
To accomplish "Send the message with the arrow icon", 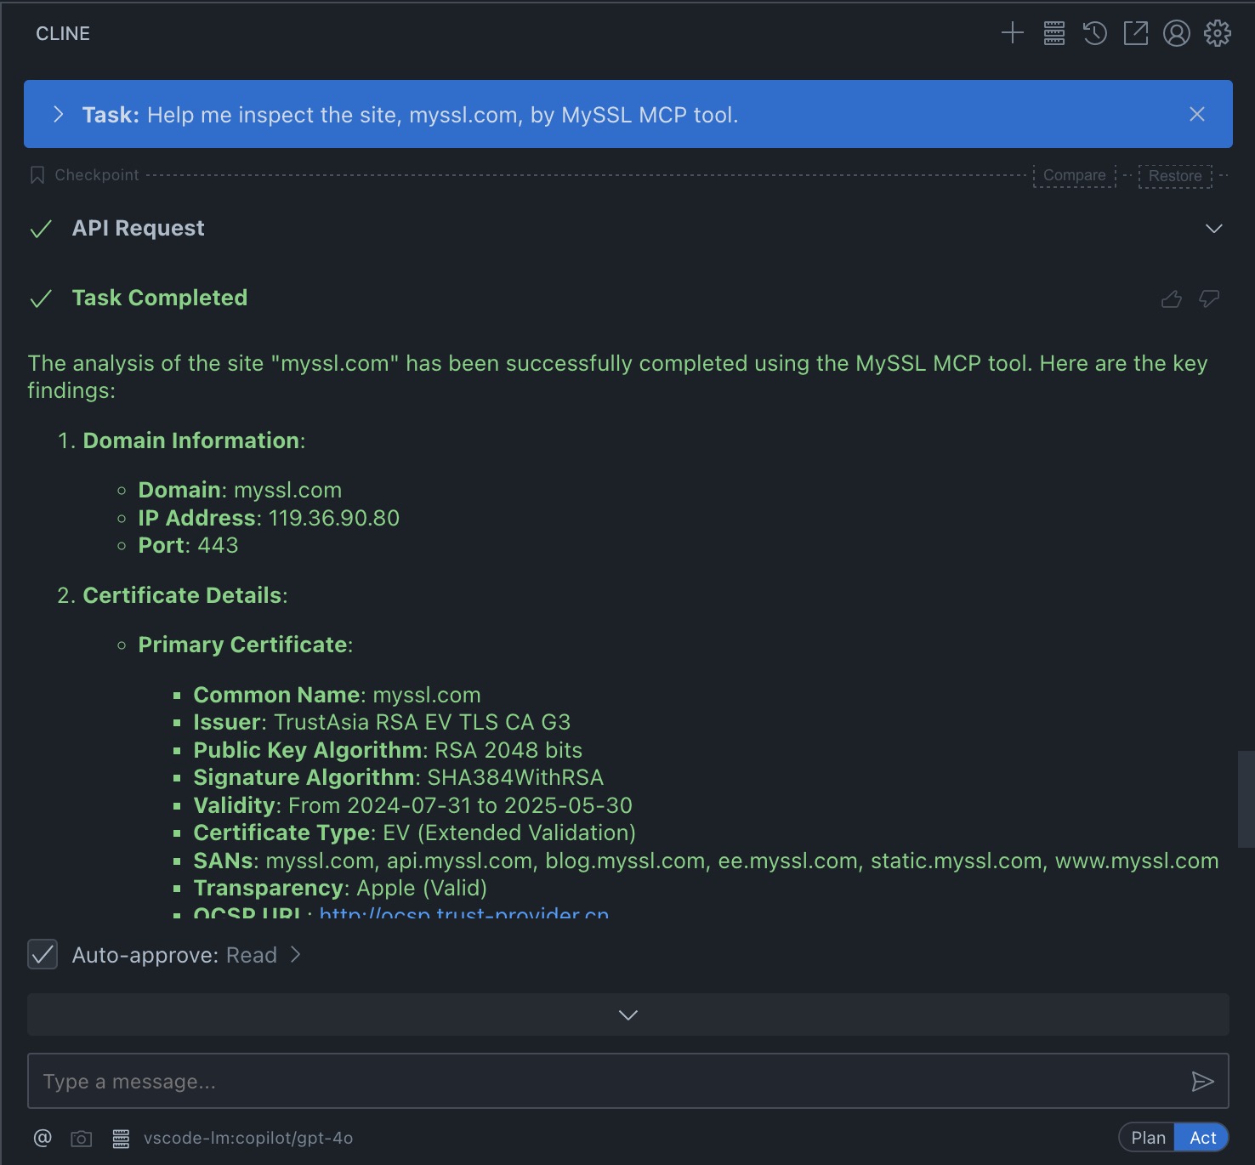I will pyautogui.click(x=1202, y=1082).
